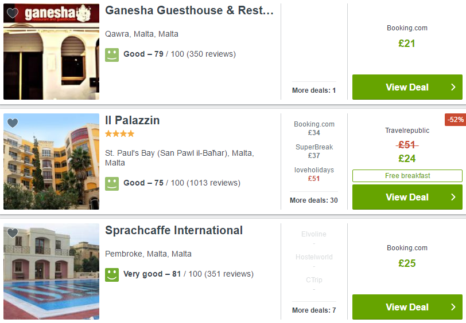The image size is (466, 323).
Task: Expand More deals: 1 for Ganesha Guesthouse
Action: [x=314, y=90]
